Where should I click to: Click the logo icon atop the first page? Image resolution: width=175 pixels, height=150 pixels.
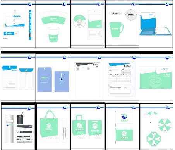pyautogui.click(x=30, y=4)
